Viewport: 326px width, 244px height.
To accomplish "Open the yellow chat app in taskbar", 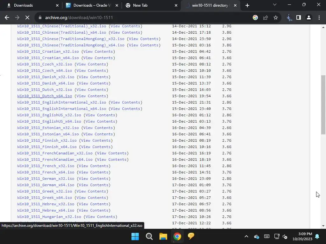I will point(191,236).
